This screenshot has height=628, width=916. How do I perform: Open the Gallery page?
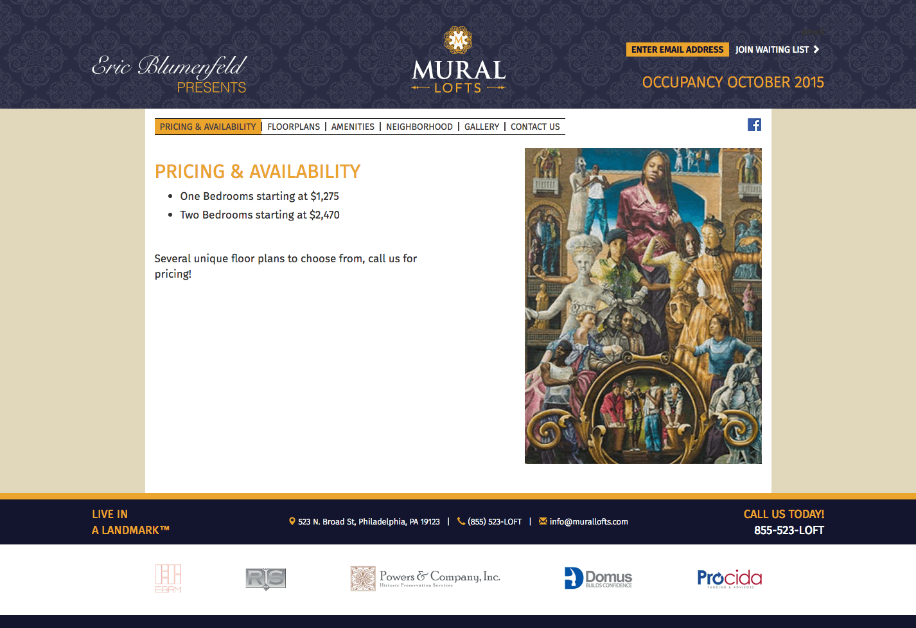[x=482, y=127]
